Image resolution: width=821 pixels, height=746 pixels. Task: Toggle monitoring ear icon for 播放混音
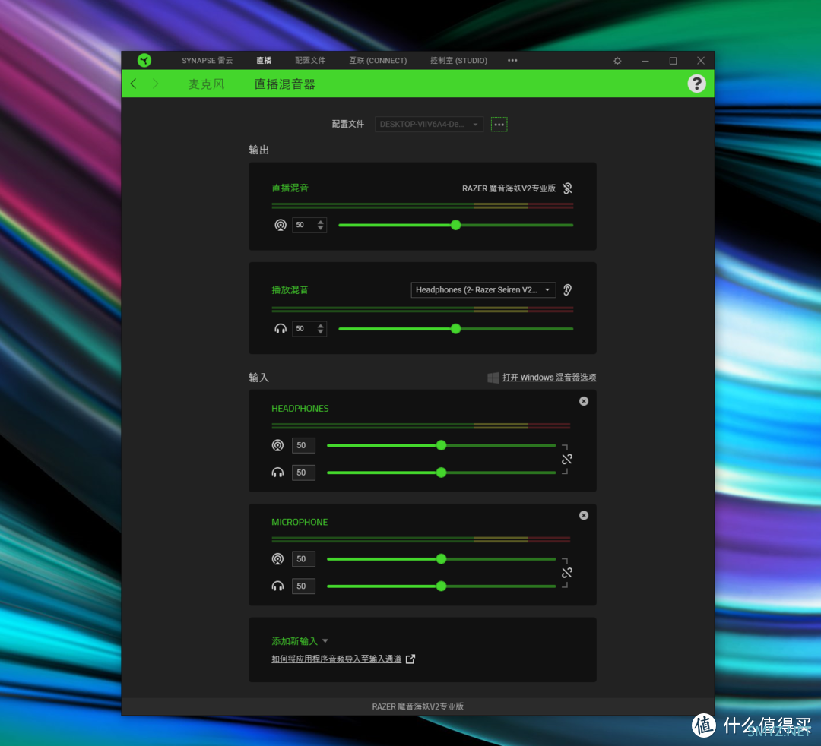pos(568,290)
